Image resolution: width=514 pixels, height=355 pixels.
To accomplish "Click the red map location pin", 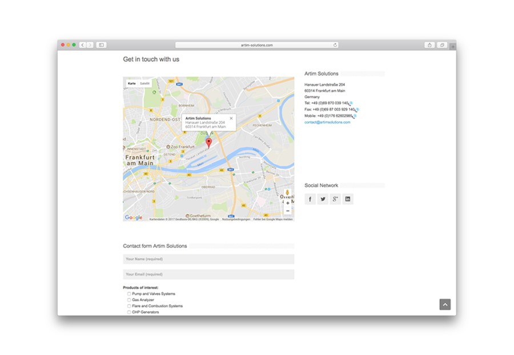I will point(208,142).
